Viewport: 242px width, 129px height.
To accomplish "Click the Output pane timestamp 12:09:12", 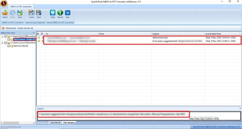I will (x=204, y=119).
